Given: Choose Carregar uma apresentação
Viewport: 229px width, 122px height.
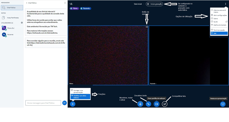Looking at the screenshot, I should 80,91.
